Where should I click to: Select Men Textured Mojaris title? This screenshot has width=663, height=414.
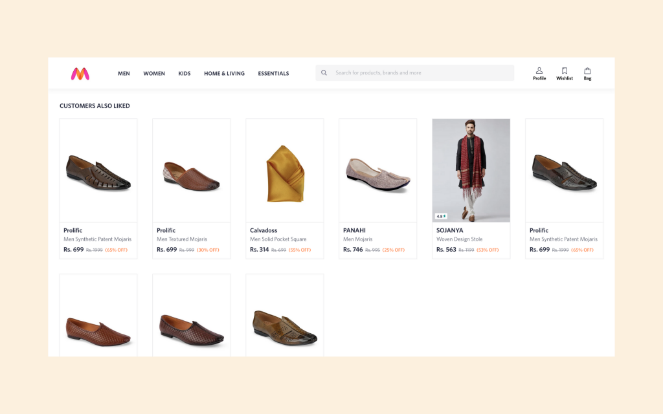click(182, 239)
